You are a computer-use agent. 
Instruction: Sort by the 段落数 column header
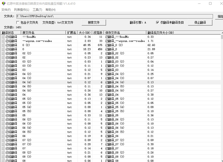click(98, 33)
